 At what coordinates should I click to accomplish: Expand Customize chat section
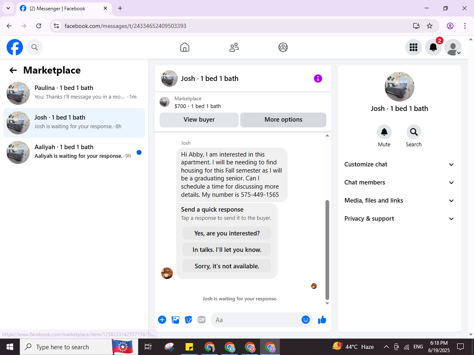[399, 164]
